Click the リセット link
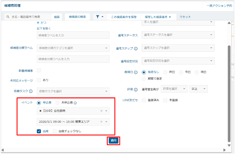This screenshot has width=236, height=155. point(185,17)
